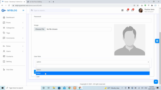This screenshot has width=161, height=90.
Task: Click the share page icon in address bar
Action: coord(134,5)
